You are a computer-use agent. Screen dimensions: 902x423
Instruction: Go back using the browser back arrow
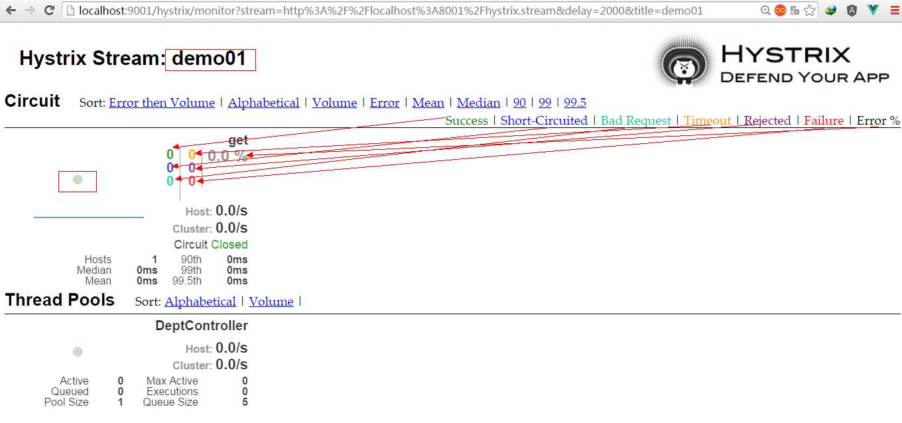pyautogui.click(x=11, y=11)
